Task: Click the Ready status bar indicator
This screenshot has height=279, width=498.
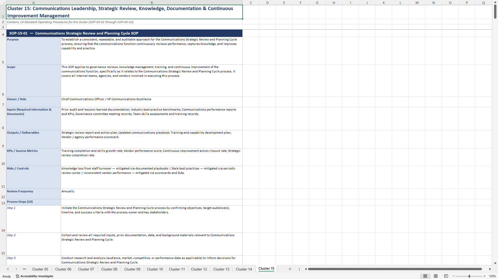Action: 7,276
